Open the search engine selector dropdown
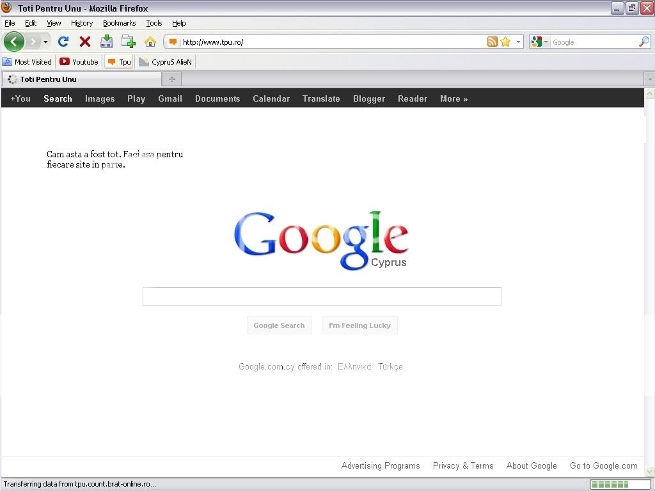The width and height of the screenshot is (655, 491). [540, 42]
